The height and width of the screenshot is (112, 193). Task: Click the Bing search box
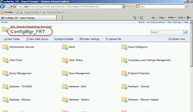(160, 6)
